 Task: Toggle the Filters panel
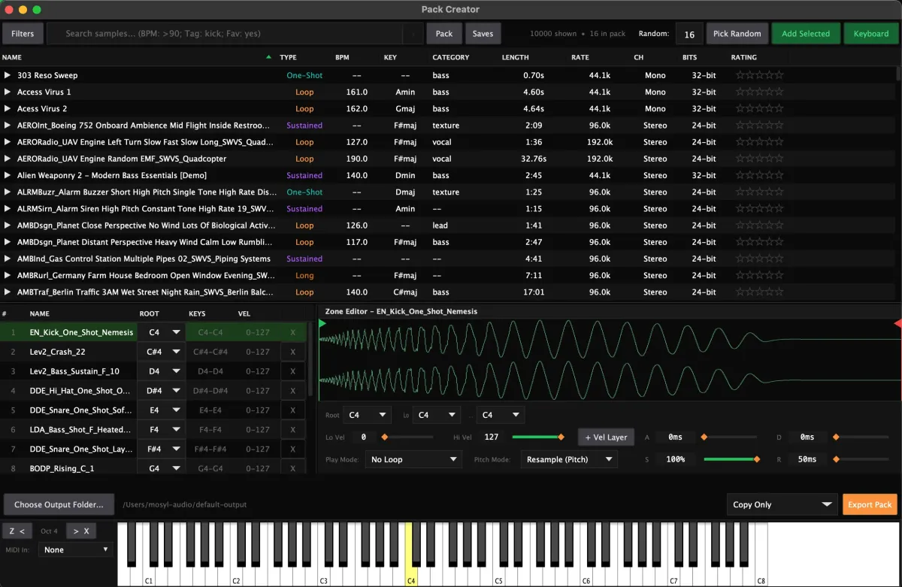pos(23,34)
